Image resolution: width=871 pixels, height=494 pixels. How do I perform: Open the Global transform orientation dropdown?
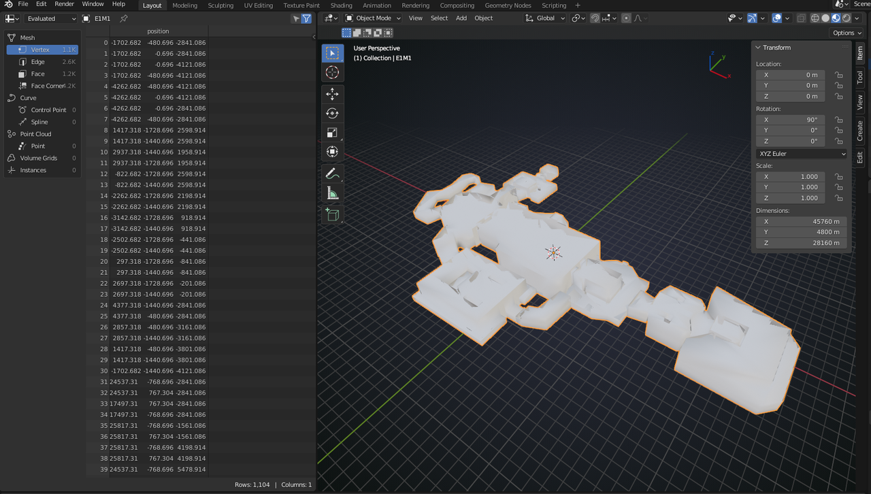click(x=546, y=18)
